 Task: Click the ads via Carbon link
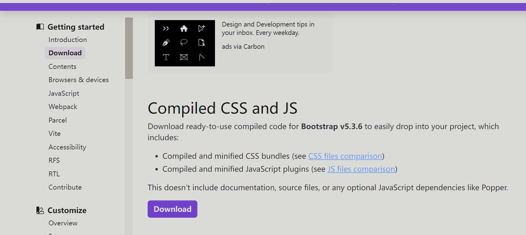(x=243, y=47)
